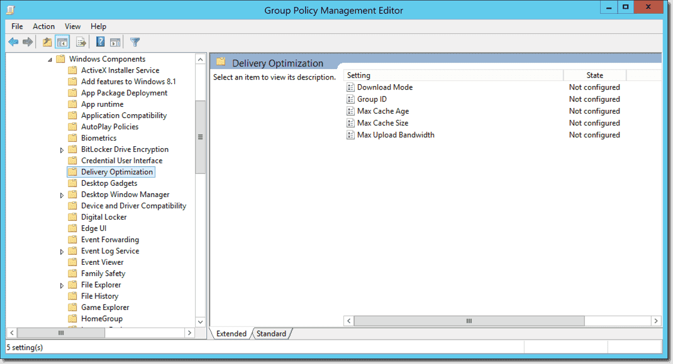Viewport: 673px width, 364px height.
Task: Click Not configured state for Max Upload Bandwidth
Action: [x=594, y=135]
